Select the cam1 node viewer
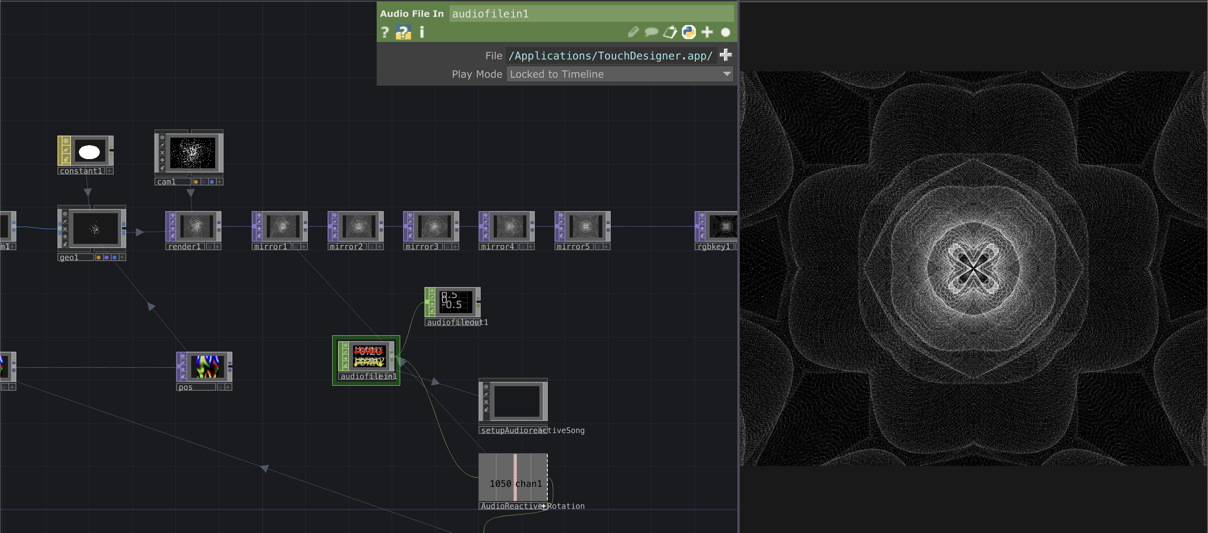Viewport: 1208px width, 533px height. pos(192,153)
